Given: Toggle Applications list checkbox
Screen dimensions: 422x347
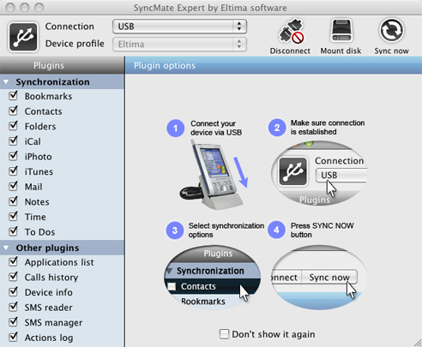Looking at the screenshot, I should click(13, 261).
